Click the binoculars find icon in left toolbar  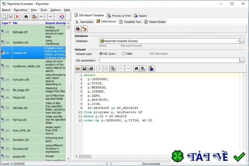26,17
